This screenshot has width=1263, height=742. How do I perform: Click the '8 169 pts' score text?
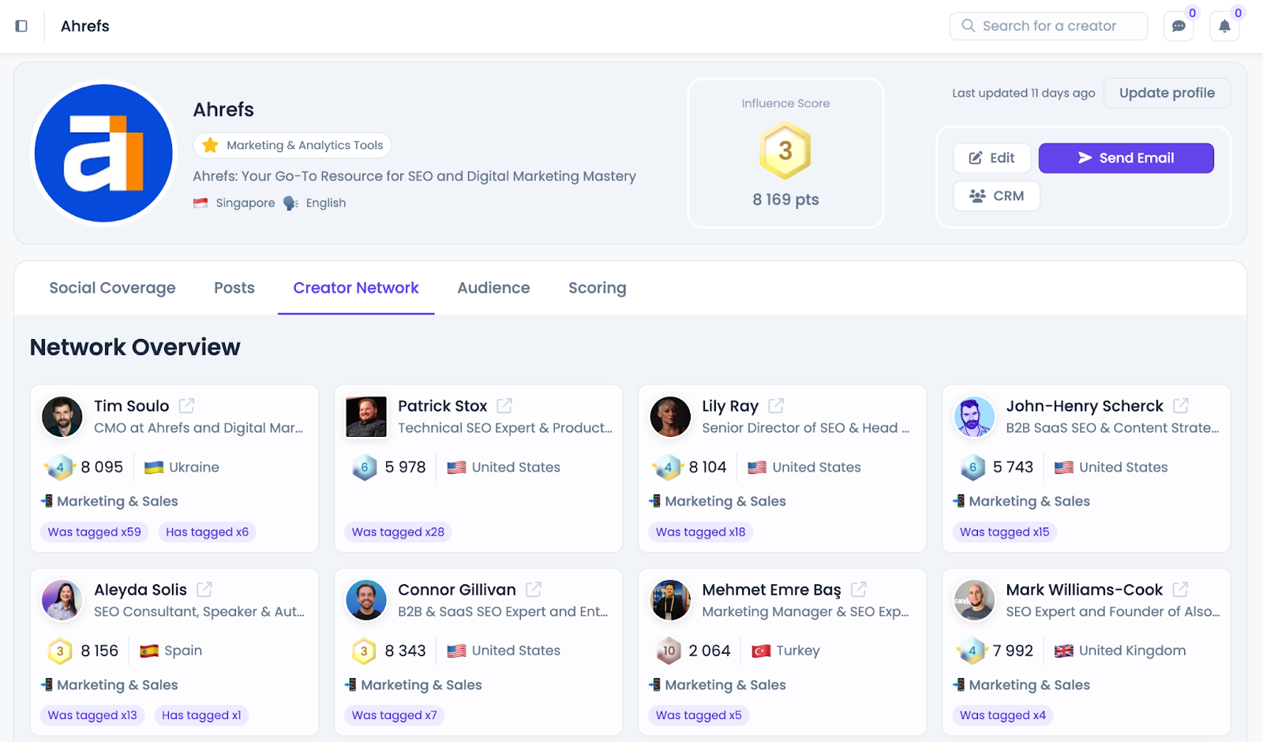click(x=785, y=199)
